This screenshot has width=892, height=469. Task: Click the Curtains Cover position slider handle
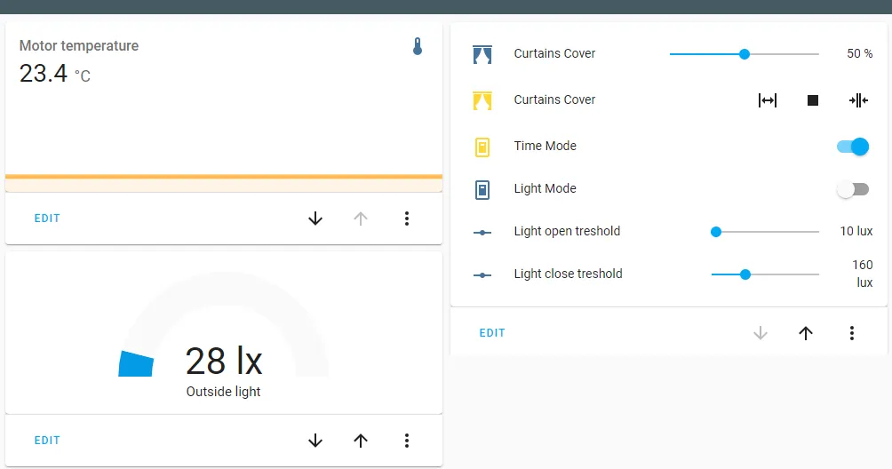tap(745, 54)
